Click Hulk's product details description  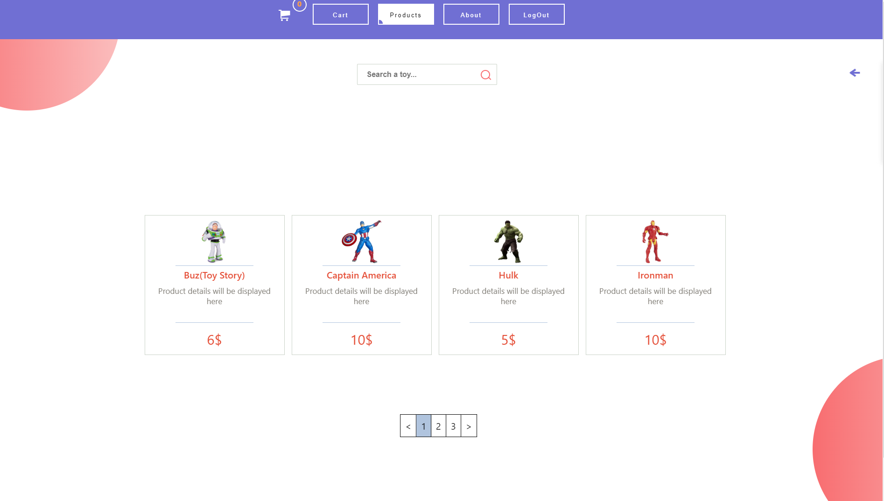tap(508, 296)
